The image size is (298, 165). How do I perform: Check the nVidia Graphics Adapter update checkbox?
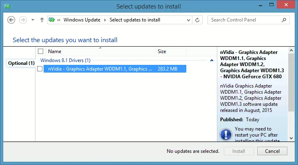[x=40, y=69]
